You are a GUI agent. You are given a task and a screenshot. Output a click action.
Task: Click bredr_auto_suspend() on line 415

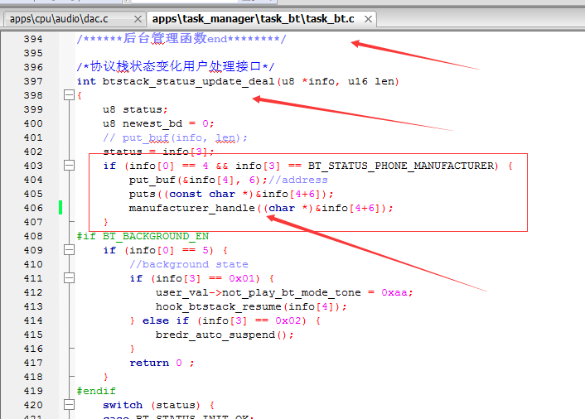point(225,335)
